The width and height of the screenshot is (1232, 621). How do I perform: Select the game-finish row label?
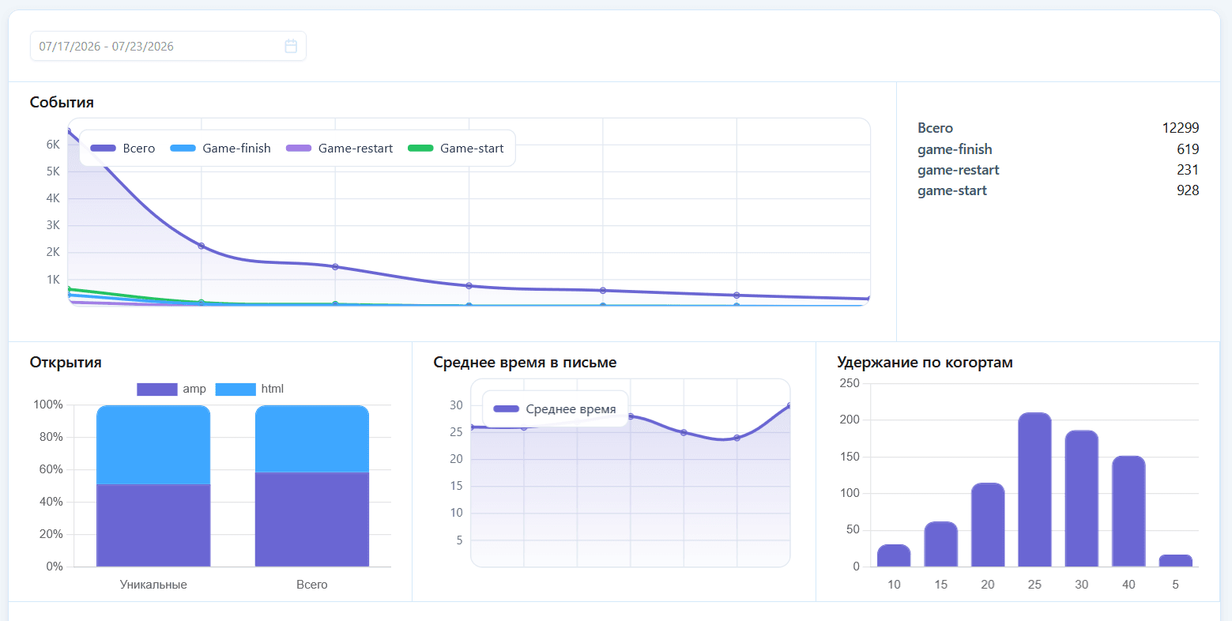(x=955, y=149)
